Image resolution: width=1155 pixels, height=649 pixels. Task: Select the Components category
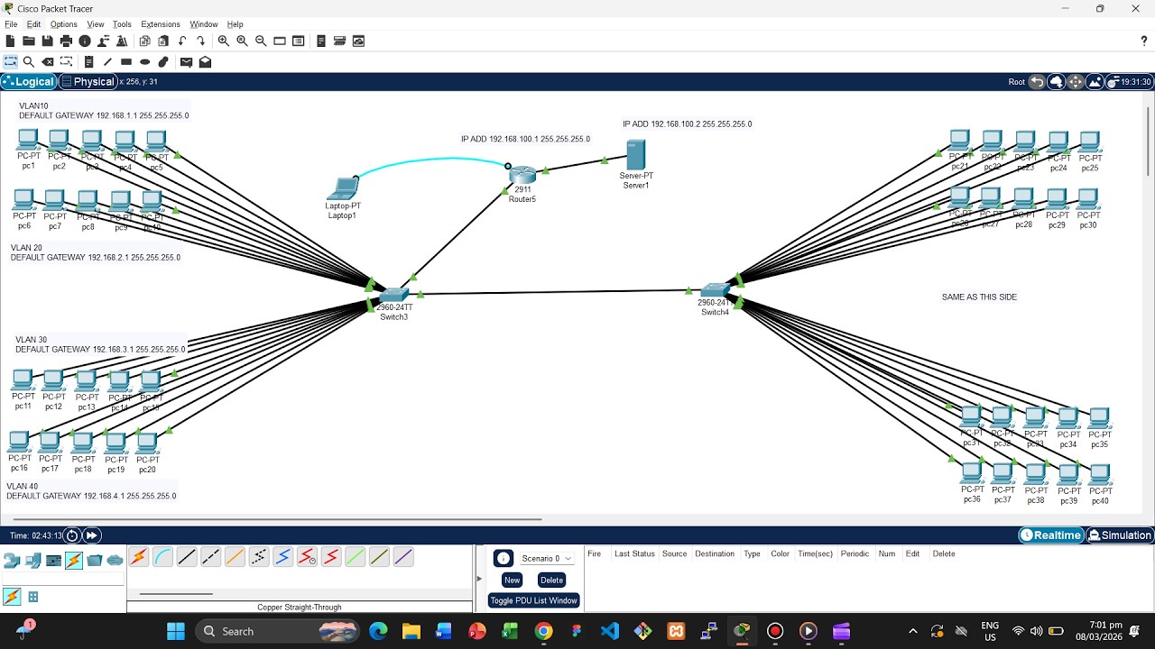pyautogui.click(x=53, y=561)
